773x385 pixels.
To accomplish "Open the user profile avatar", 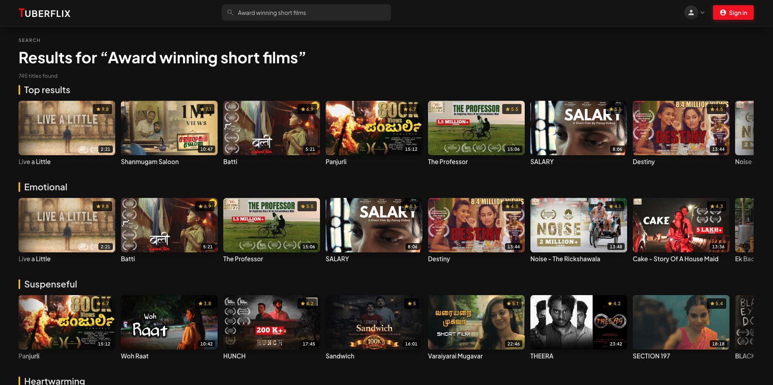I will tap(691, 12).
